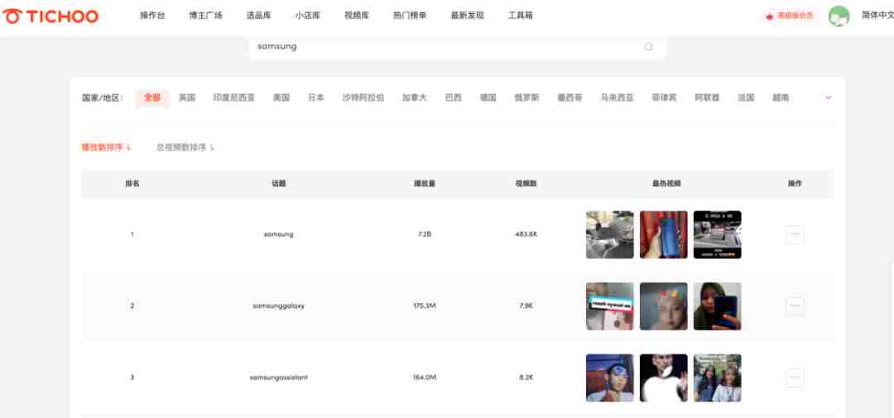Open the 小店库 menu
Screen dimensions: 894x418
[x=308, y=16]
